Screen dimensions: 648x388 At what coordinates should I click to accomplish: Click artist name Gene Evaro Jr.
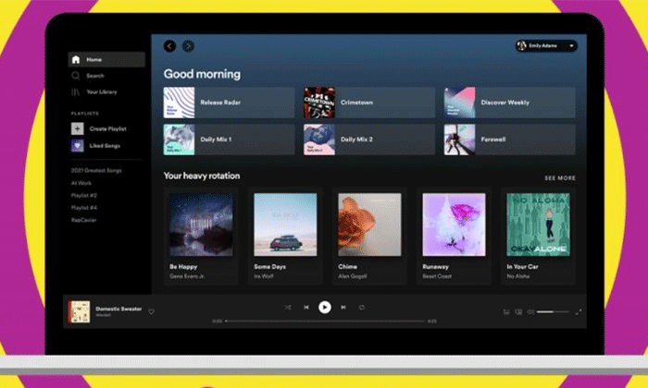(x=188, y=276)
